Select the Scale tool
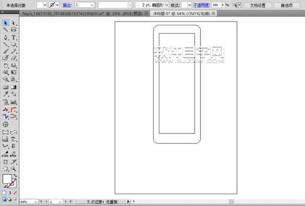The height and width of the screenshot is (206, 305). pos(13,65)
